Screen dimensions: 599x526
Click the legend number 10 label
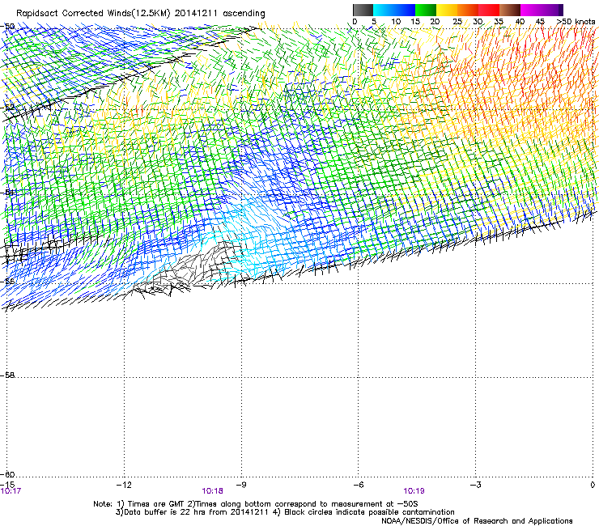point(396,21)
